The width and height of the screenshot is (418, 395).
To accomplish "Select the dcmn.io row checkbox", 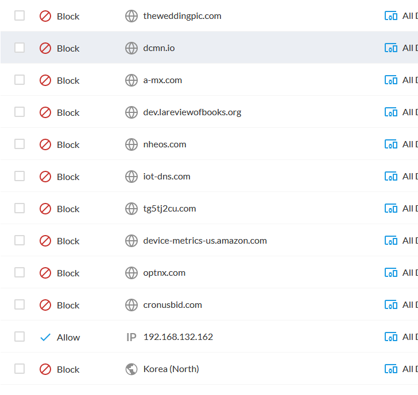I will point(20,48).
